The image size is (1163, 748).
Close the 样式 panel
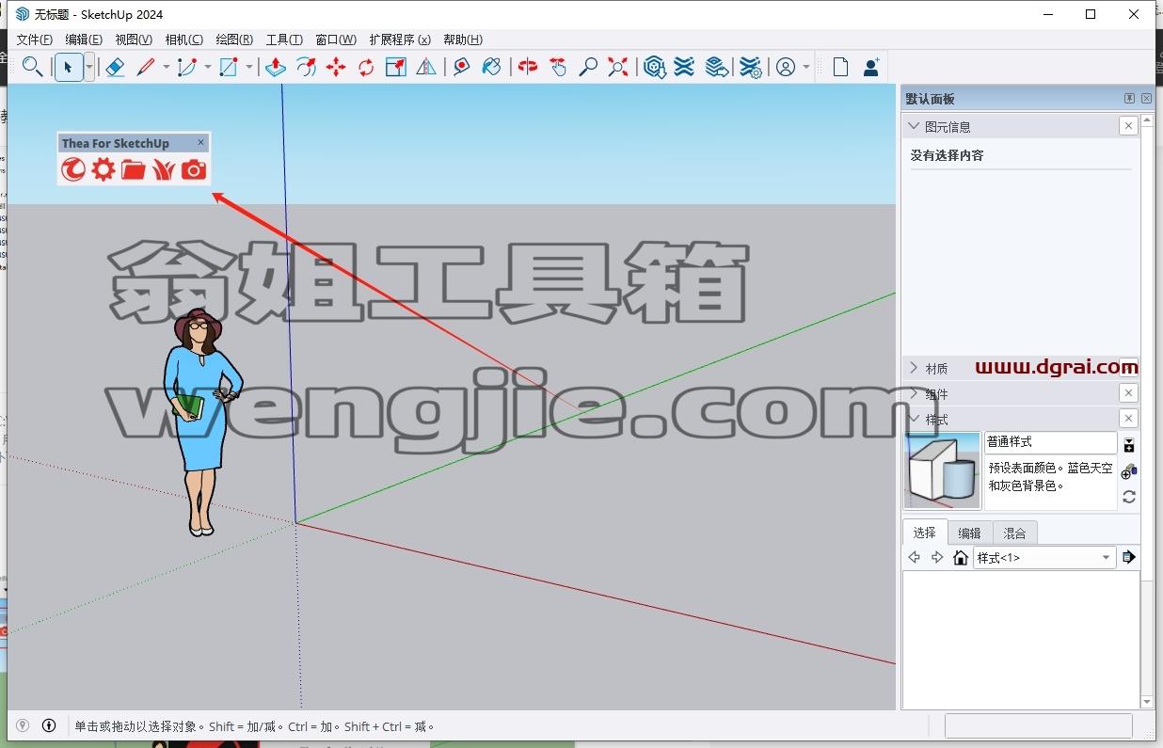pyautogui.click(x=1128, y=419)
